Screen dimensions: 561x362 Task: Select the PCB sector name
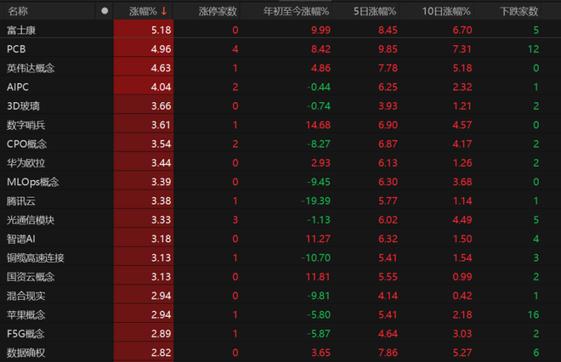(16, 48)
